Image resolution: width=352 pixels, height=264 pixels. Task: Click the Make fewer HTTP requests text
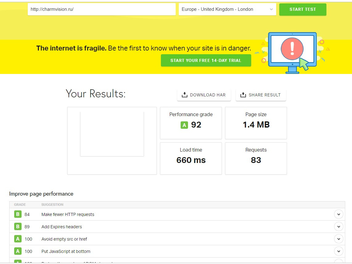tap(68, 214)
